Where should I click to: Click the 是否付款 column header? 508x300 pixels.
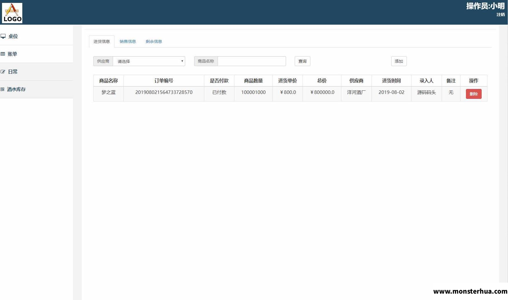point(219,81)
